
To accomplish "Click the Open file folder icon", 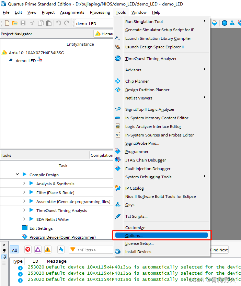I will point(15,23).
